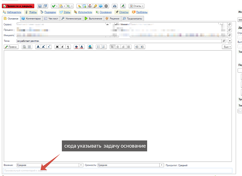Click the background fill color icon
The width and height of the screenshot is (242, 176).
[x=76, y=47]
